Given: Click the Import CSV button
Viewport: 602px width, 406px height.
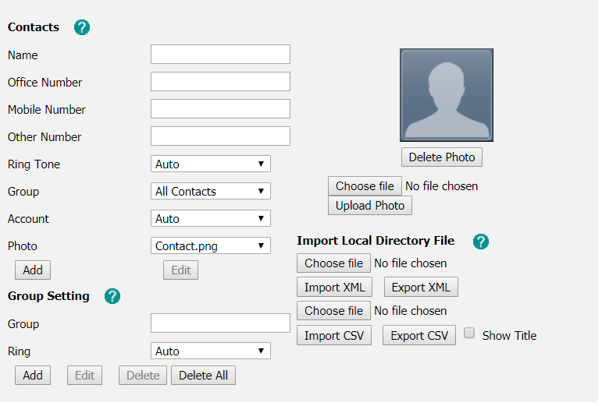Looking at the screenshot, I should coord(333,336).
